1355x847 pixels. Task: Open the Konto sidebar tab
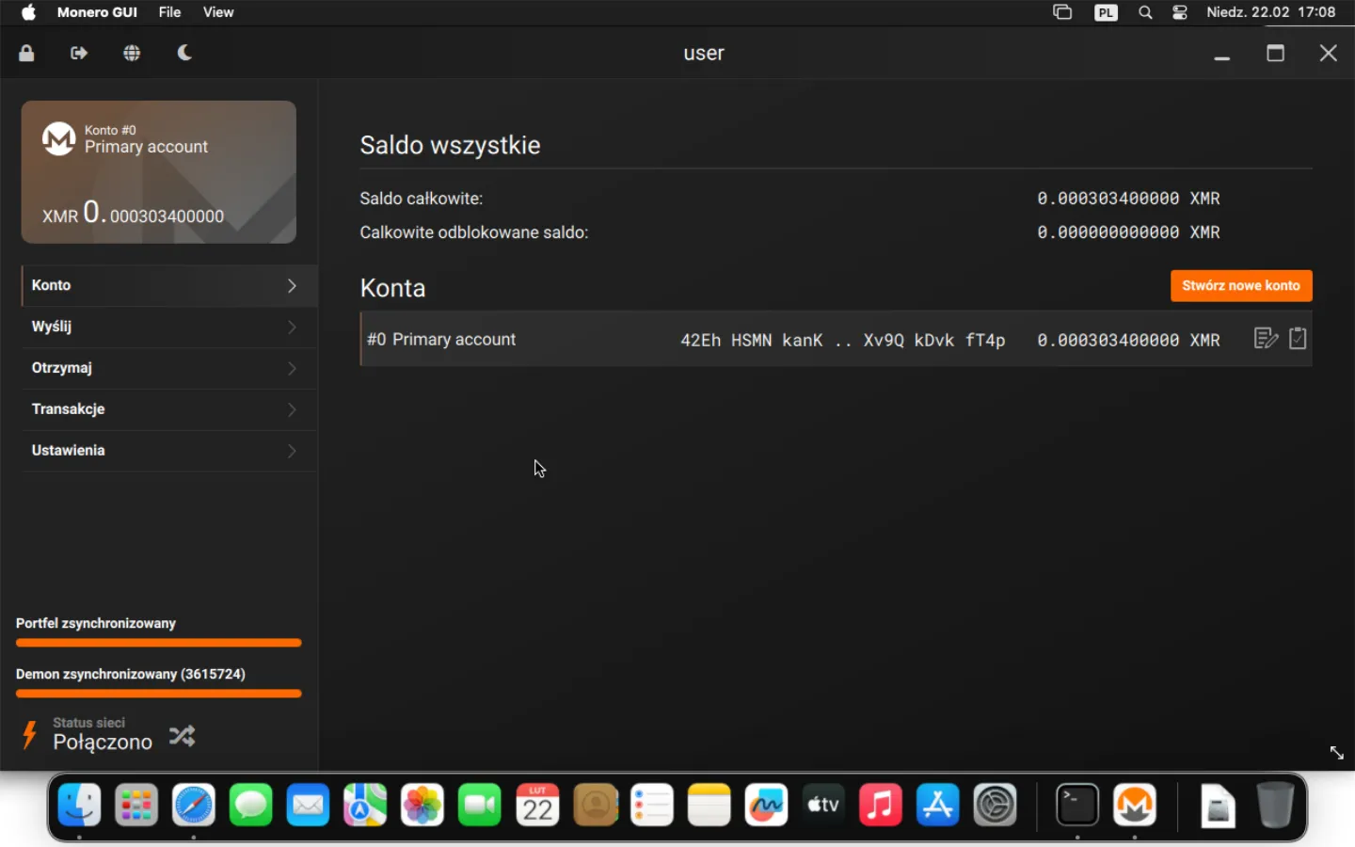click(169, 285)
